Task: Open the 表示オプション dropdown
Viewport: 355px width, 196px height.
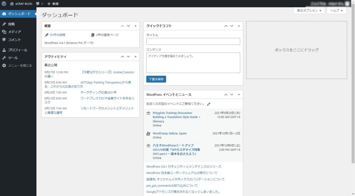Action: coord(309,11)
